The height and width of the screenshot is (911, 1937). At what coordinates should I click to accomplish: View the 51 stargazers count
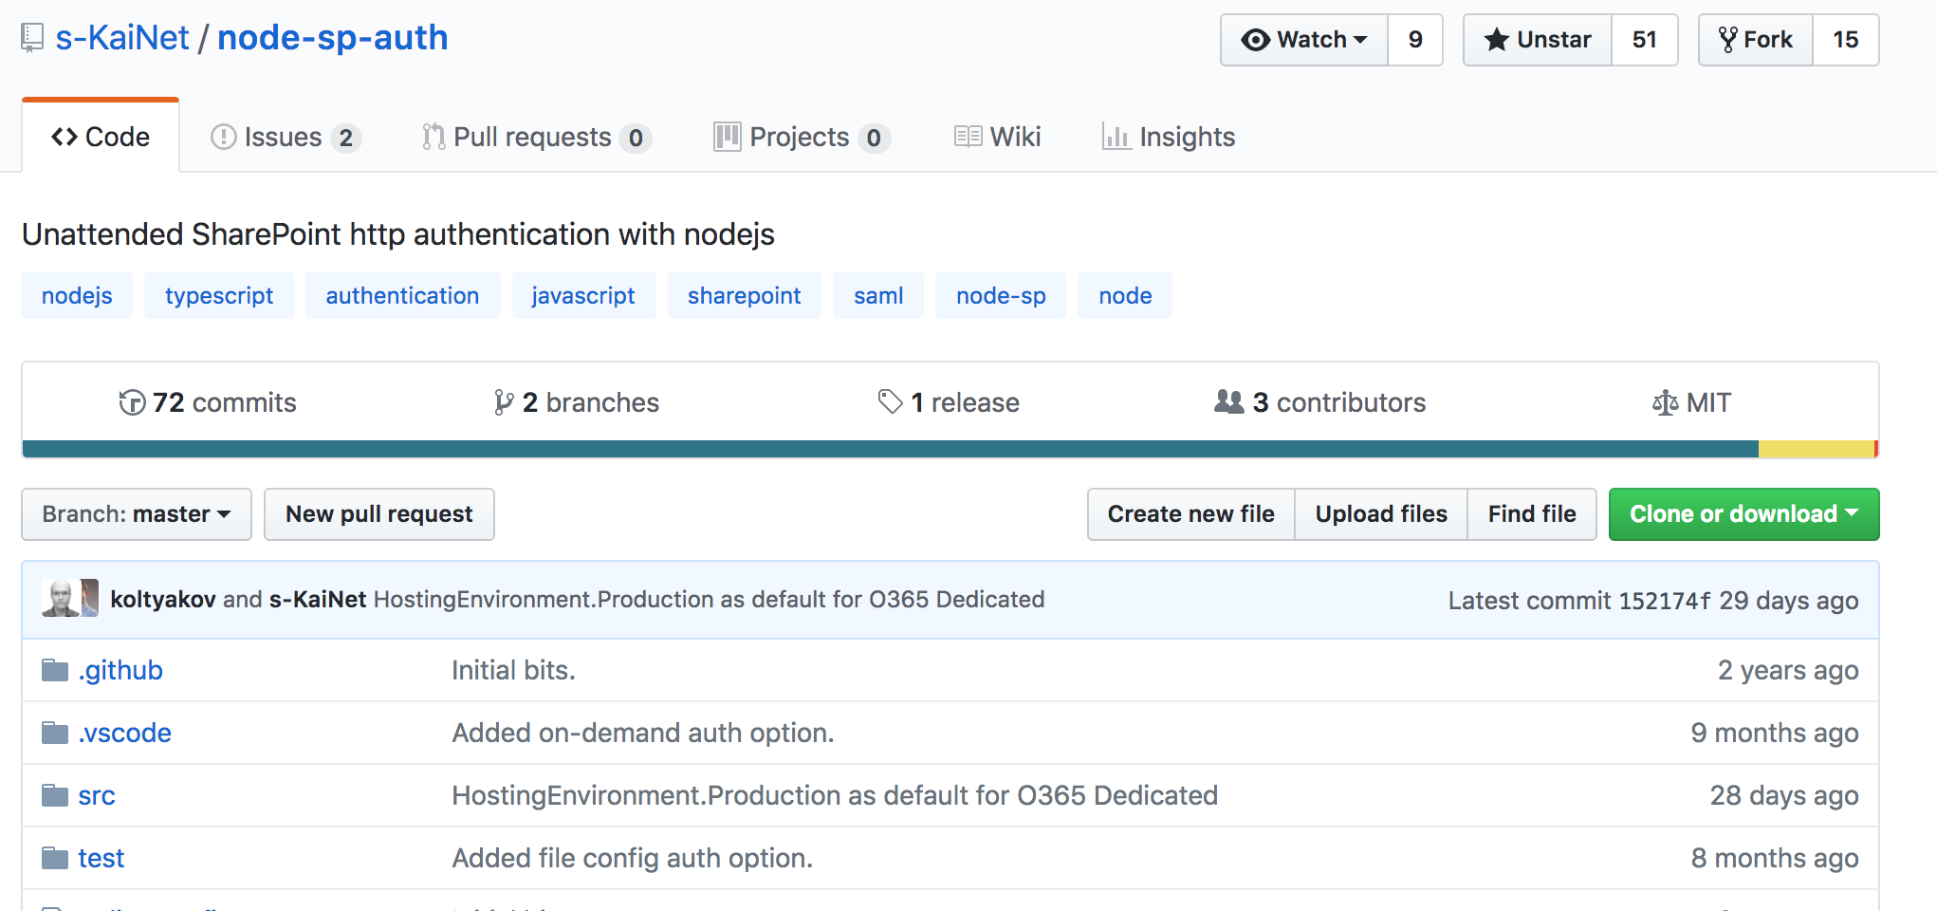(x=1645, y=40)
